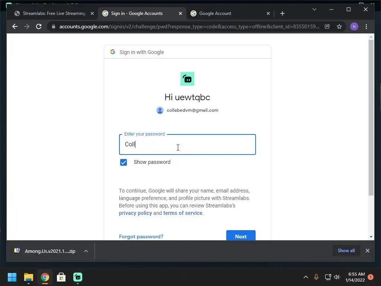The width and height of the screenshot is (381, 286).
Task: Open File Explorer from the taskbar
Action: [x=28, y=277]
